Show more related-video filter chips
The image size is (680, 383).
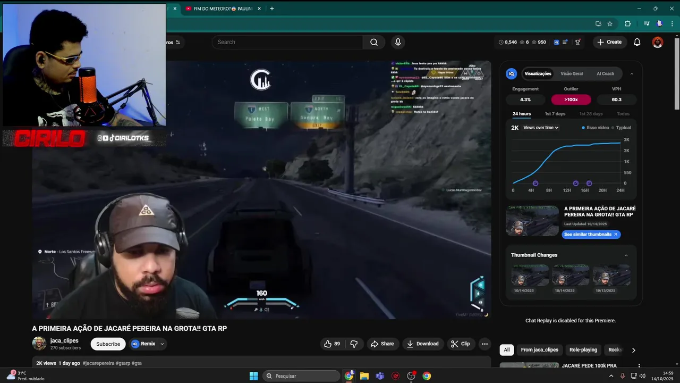pos(633,350)
